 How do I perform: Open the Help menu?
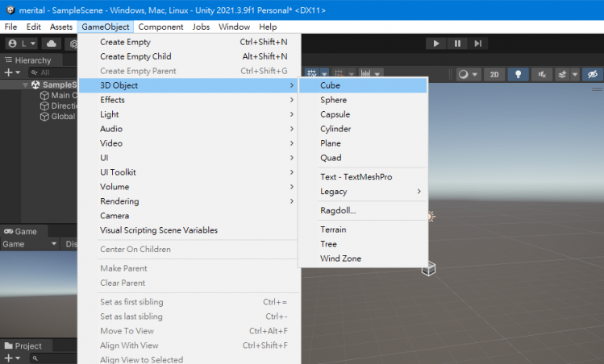click(268, 27)
